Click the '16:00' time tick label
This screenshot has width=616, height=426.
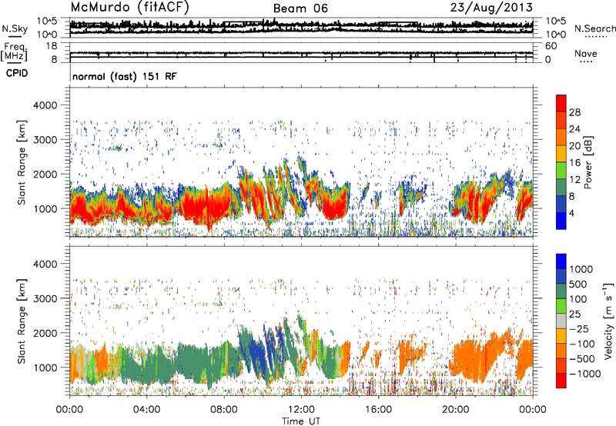(378, 410)
